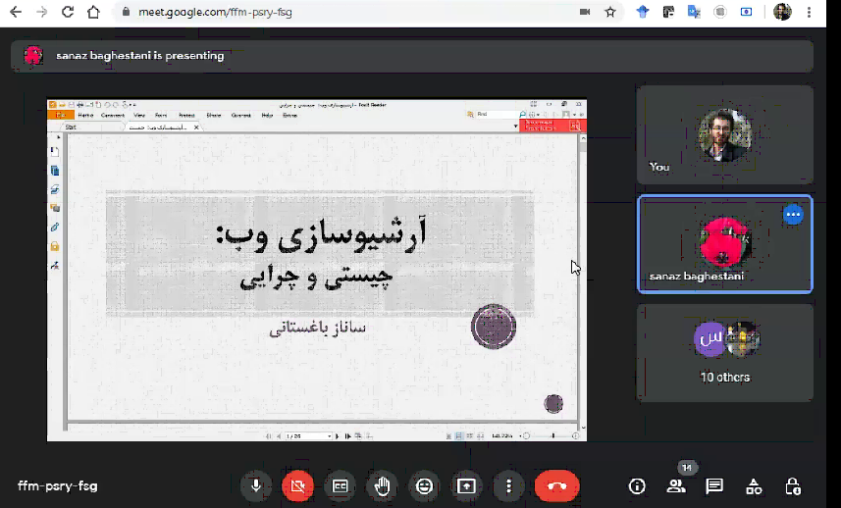This screenshot has width=841, height=508.
Task: Mute the microphone
Action: (256, 485)
